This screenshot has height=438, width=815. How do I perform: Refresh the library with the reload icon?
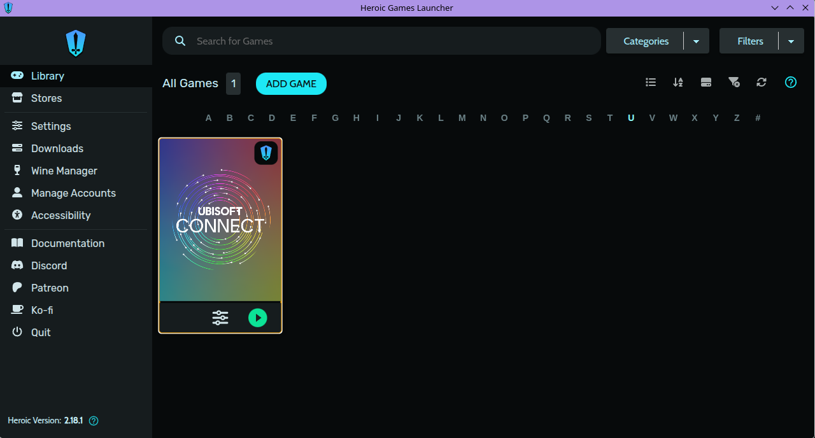(762, 82)
